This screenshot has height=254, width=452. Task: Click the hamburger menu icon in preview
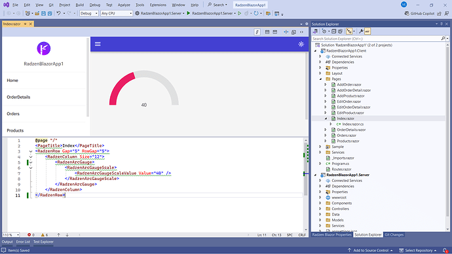click(98, 44)
